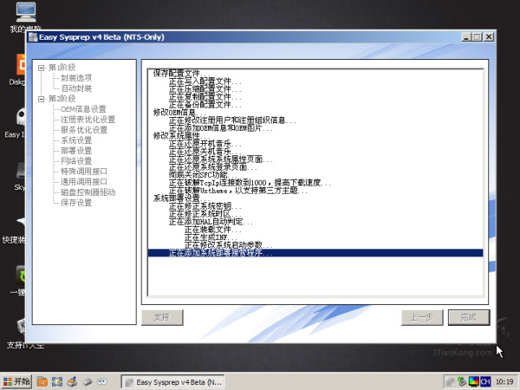Select 系统设置 in the tree
520x390 pixels.
pyautogui.click(x=76, y=140)
